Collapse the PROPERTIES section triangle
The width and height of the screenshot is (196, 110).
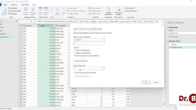[167, 28]
